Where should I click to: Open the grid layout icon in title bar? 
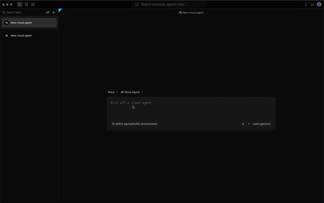(33, 4)
